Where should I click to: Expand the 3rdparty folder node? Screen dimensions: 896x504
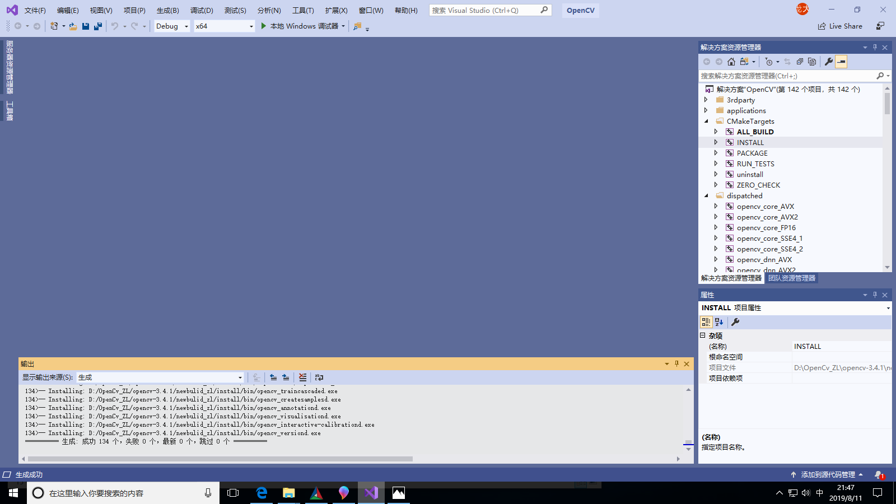(x=706, y=100)
